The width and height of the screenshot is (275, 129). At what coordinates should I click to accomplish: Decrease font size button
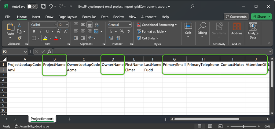pyautogui.click(x=66, y=31)
